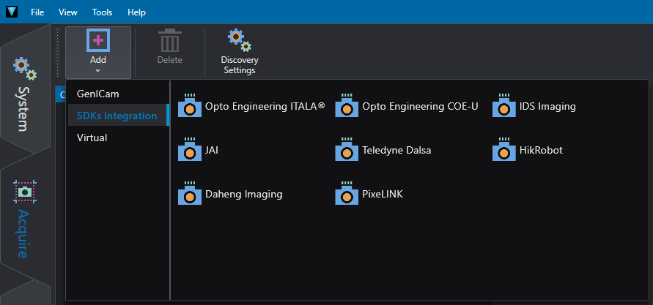Image resolution: width=653 pixels, height=305 pixels.
Task: Choose Opto Engineering COE-U label
Action: pos(420,107)
